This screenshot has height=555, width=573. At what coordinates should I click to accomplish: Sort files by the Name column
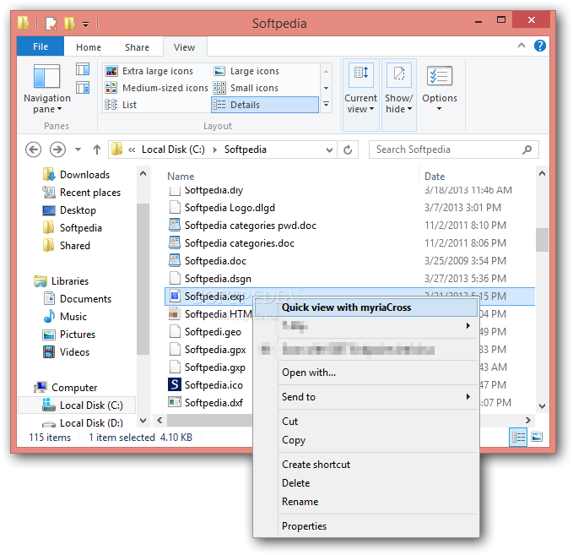point(181,177)
